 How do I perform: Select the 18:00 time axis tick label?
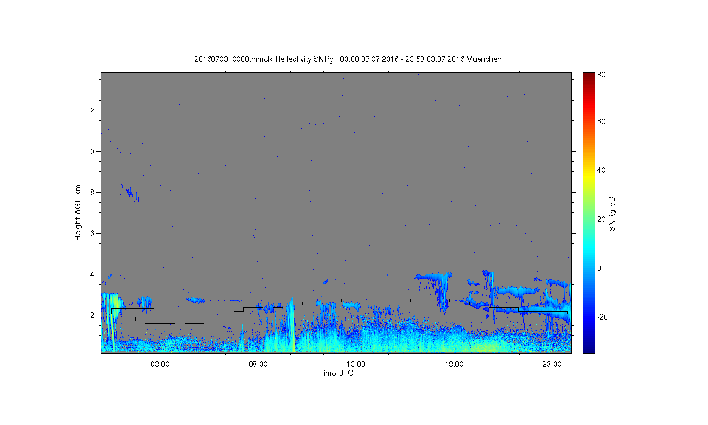pos(454,365)
